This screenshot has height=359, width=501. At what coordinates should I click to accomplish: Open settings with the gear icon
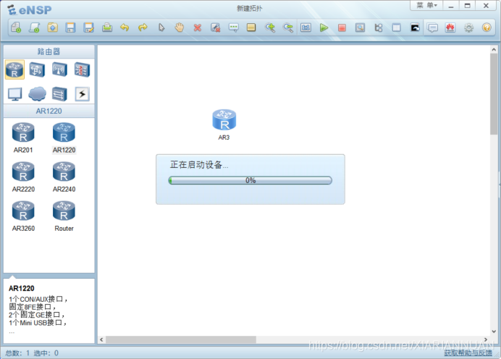coord(468,28)
